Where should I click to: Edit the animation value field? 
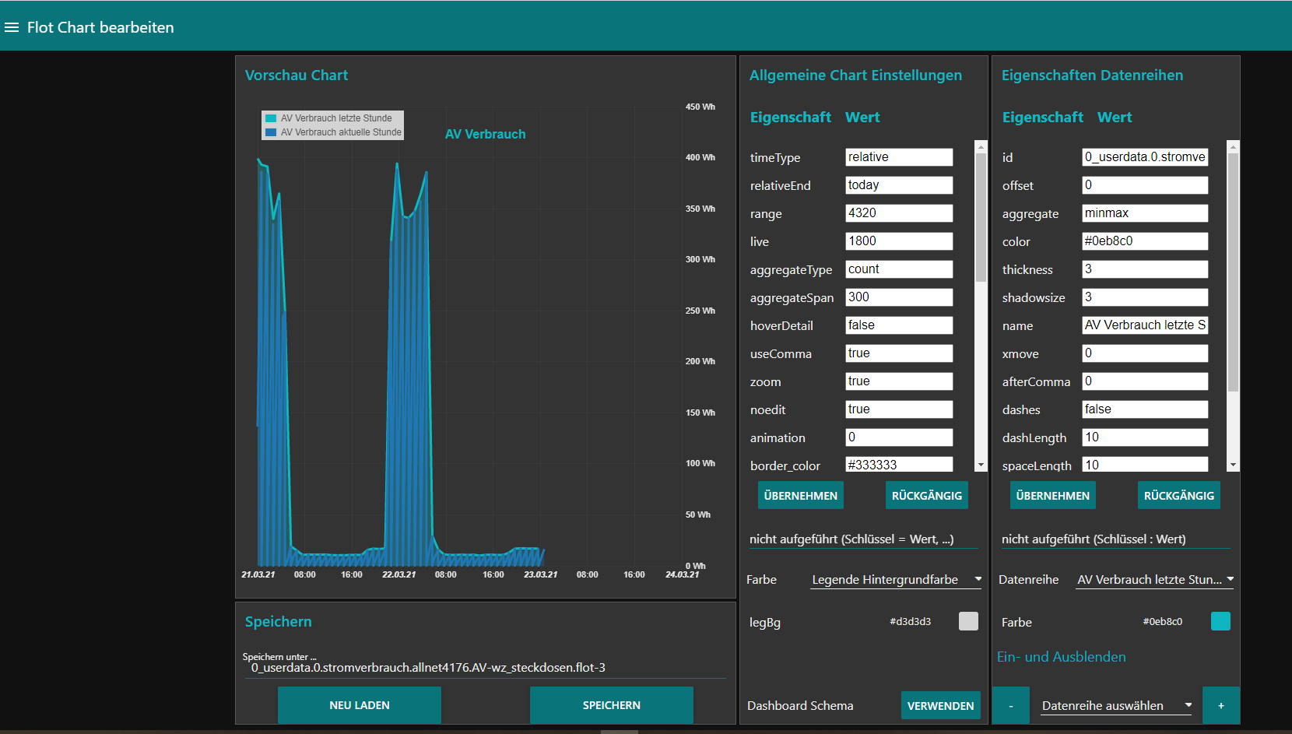[x=899, y=437]
